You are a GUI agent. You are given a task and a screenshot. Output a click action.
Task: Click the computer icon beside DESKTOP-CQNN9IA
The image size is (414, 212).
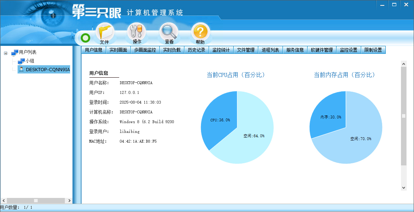coord(21,69)
